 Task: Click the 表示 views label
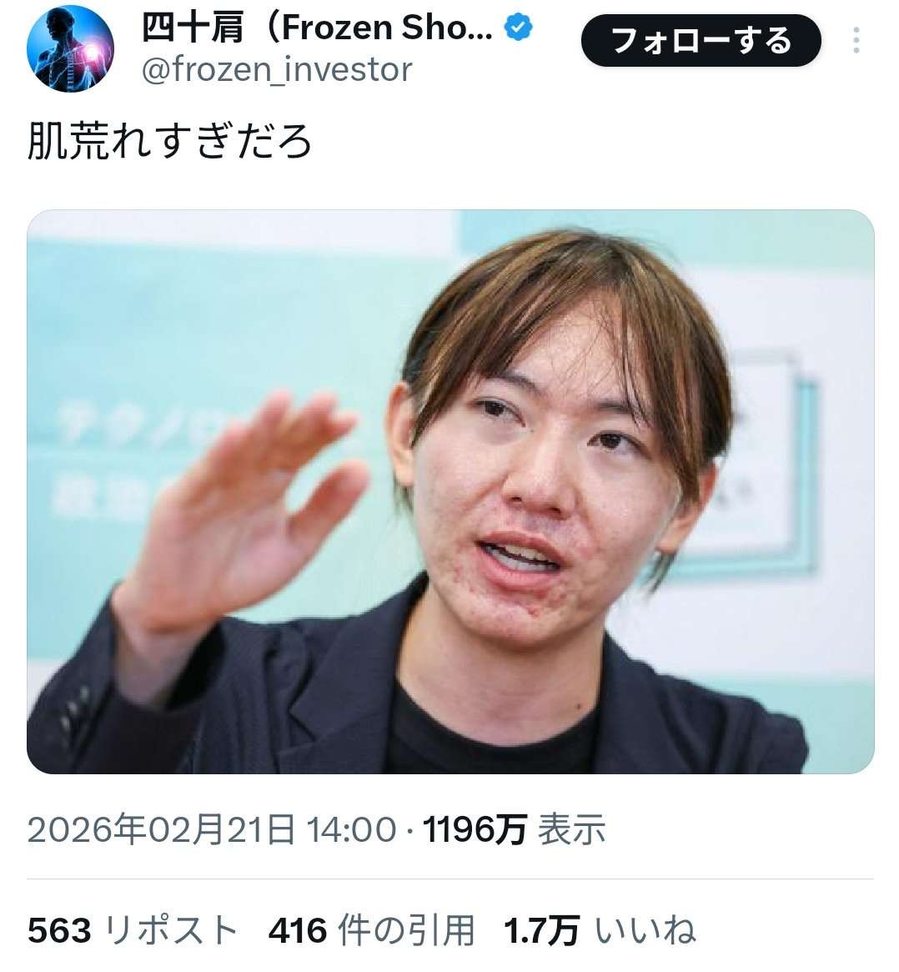coord(570,829)
